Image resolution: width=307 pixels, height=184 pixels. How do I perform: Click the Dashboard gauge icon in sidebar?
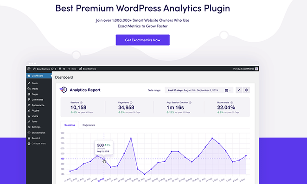(x=29, y=76)
